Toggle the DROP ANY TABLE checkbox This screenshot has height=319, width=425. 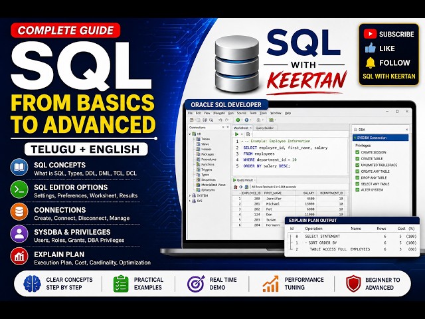(x=357, y=177)
